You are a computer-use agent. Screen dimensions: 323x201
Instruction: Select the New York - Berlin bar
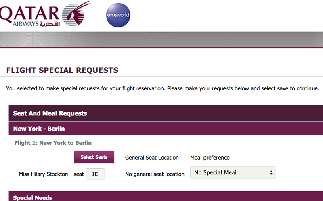click(166, 129)
